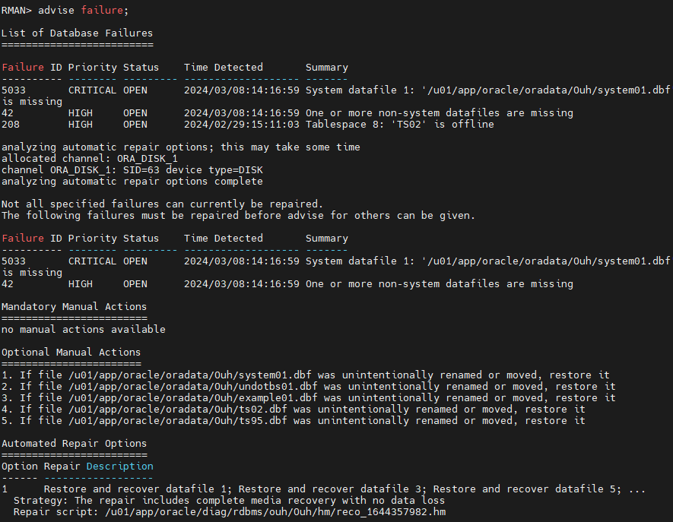Select the "Strategy:" line about complete media recovery
673x522 pixels.
[229, 501]
